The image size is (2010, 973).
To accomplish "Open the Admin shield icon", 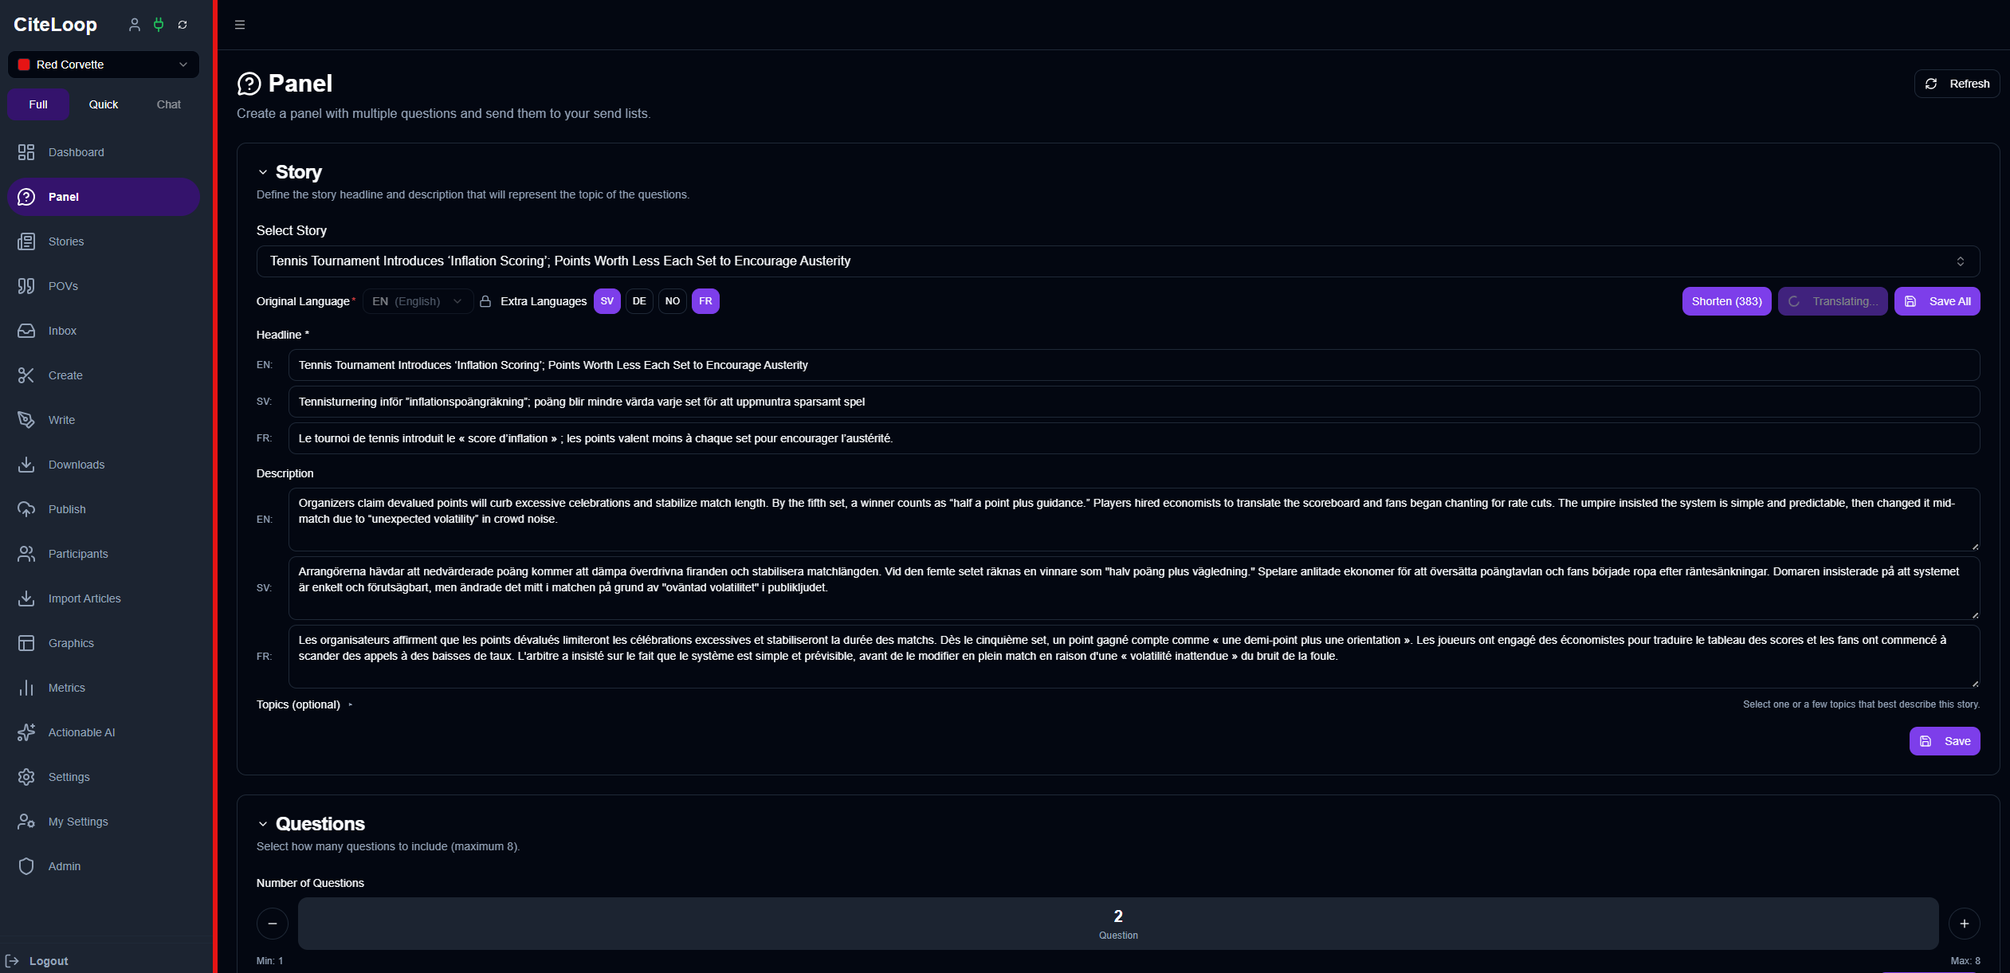I will tap(26, 866).
